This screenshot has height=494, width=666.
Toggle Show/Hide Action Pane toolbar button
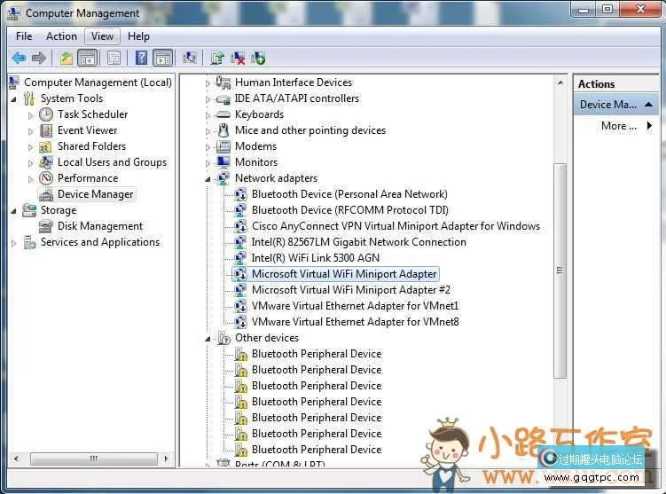pyautogui.click(x=162, y=59)
